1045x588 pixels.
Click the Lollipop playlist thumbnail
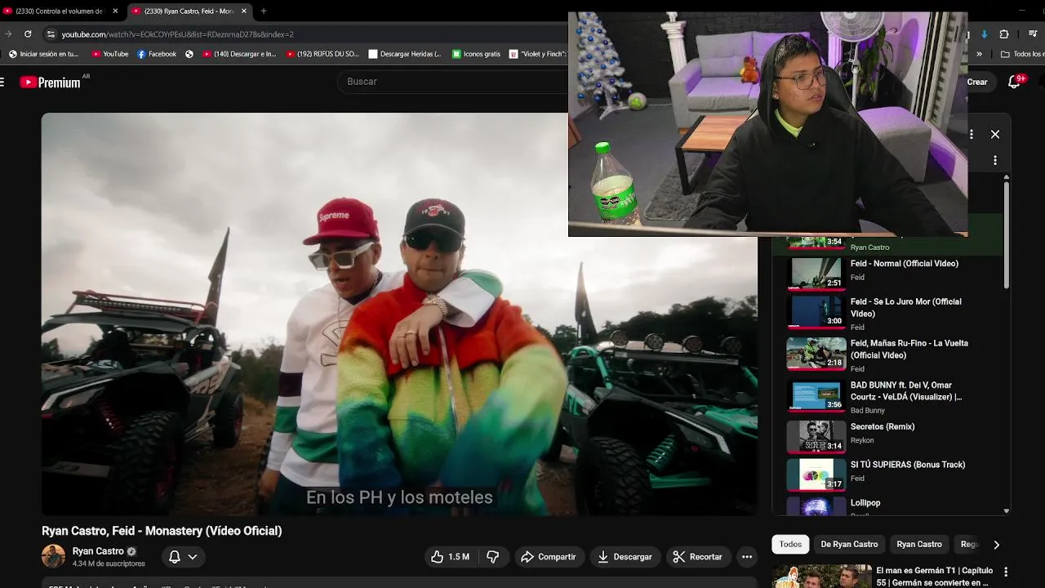tap(816, 506)
